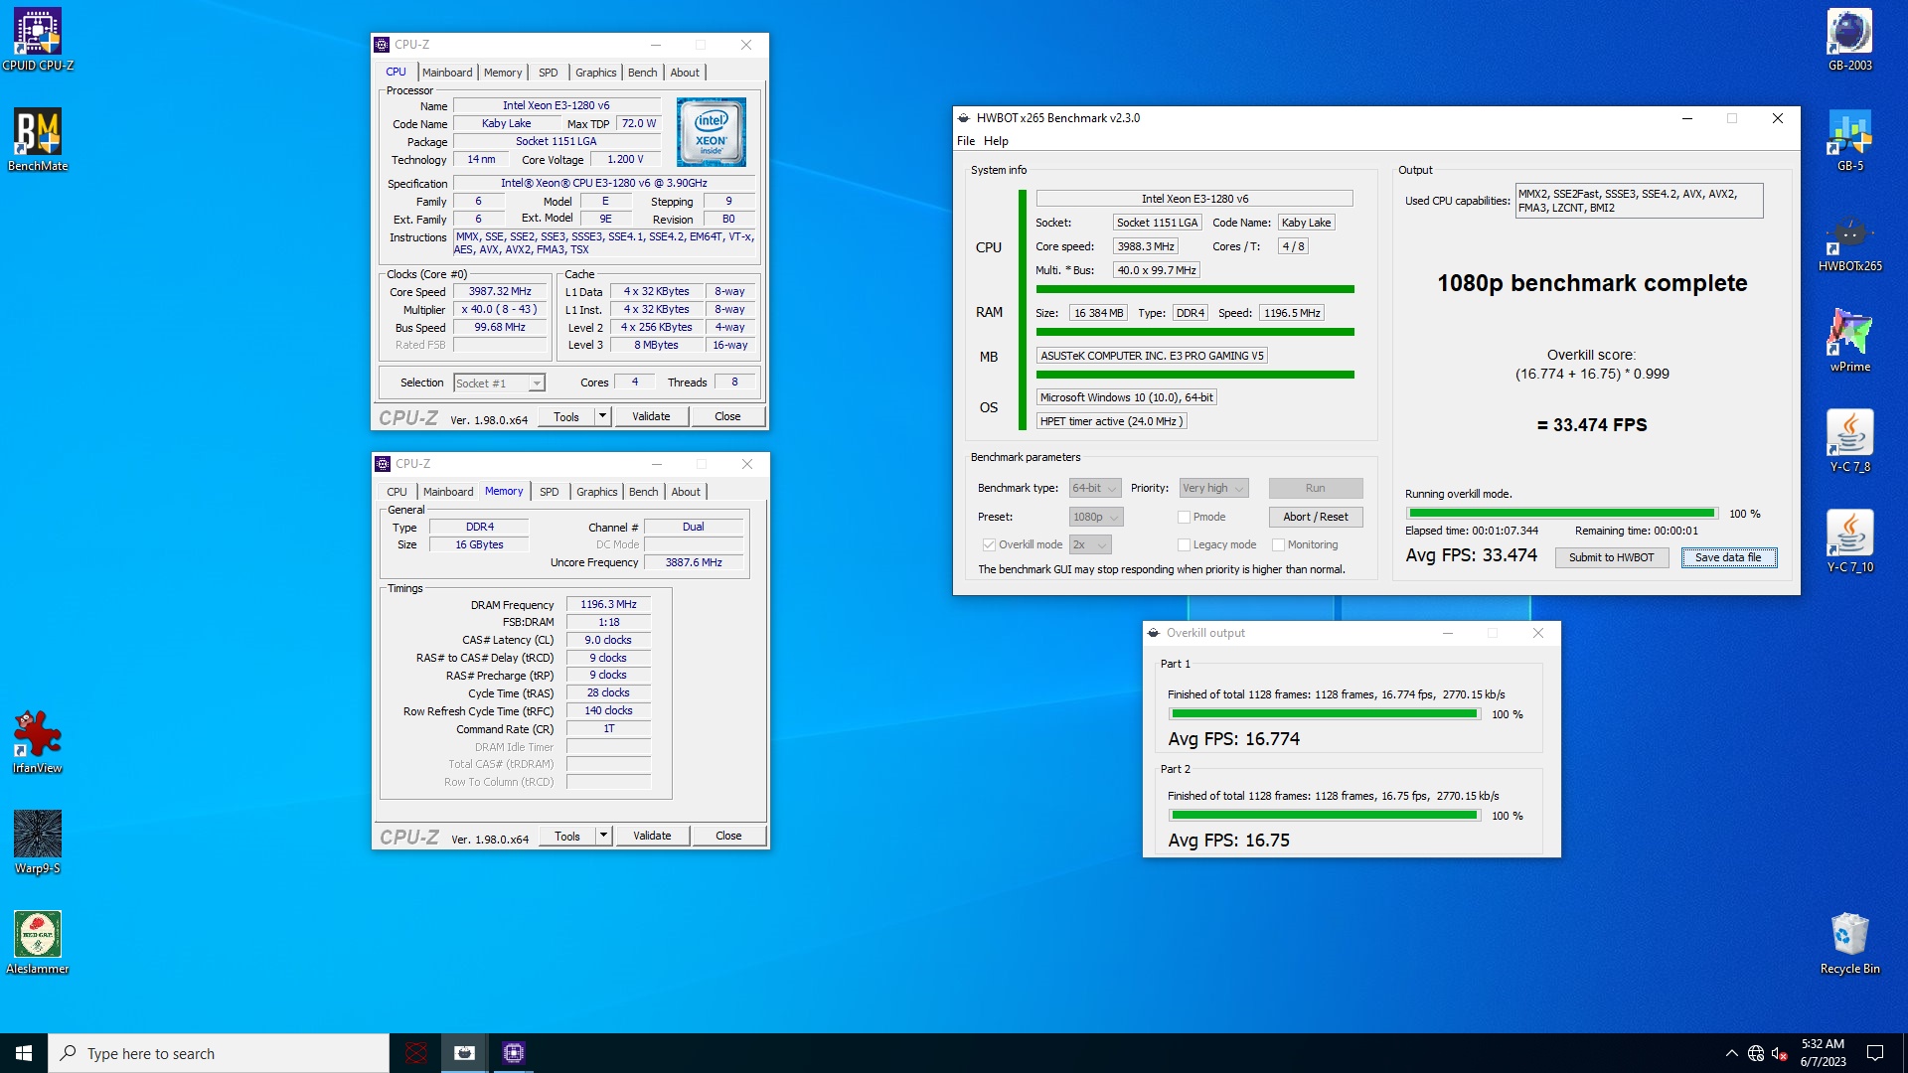Click Intel Xeon logo in CPU-Z
Image resolution: width=1908 pixels, height=1073 pixels.
(711, 132)
